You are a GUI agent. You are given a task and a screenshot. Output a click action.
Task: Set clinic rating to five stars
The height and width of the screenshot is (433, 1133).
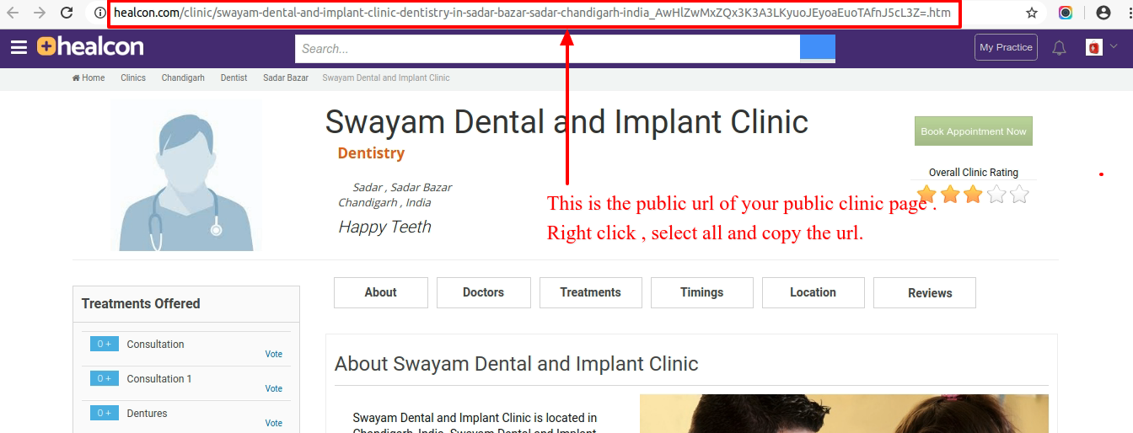pos(1019,195)
